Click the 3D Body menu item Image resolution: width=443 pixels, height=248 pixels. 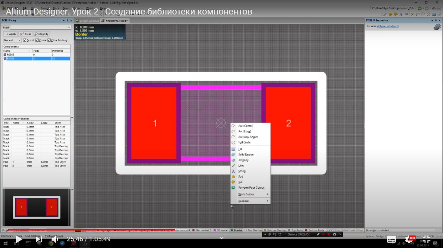pos(250,160)
